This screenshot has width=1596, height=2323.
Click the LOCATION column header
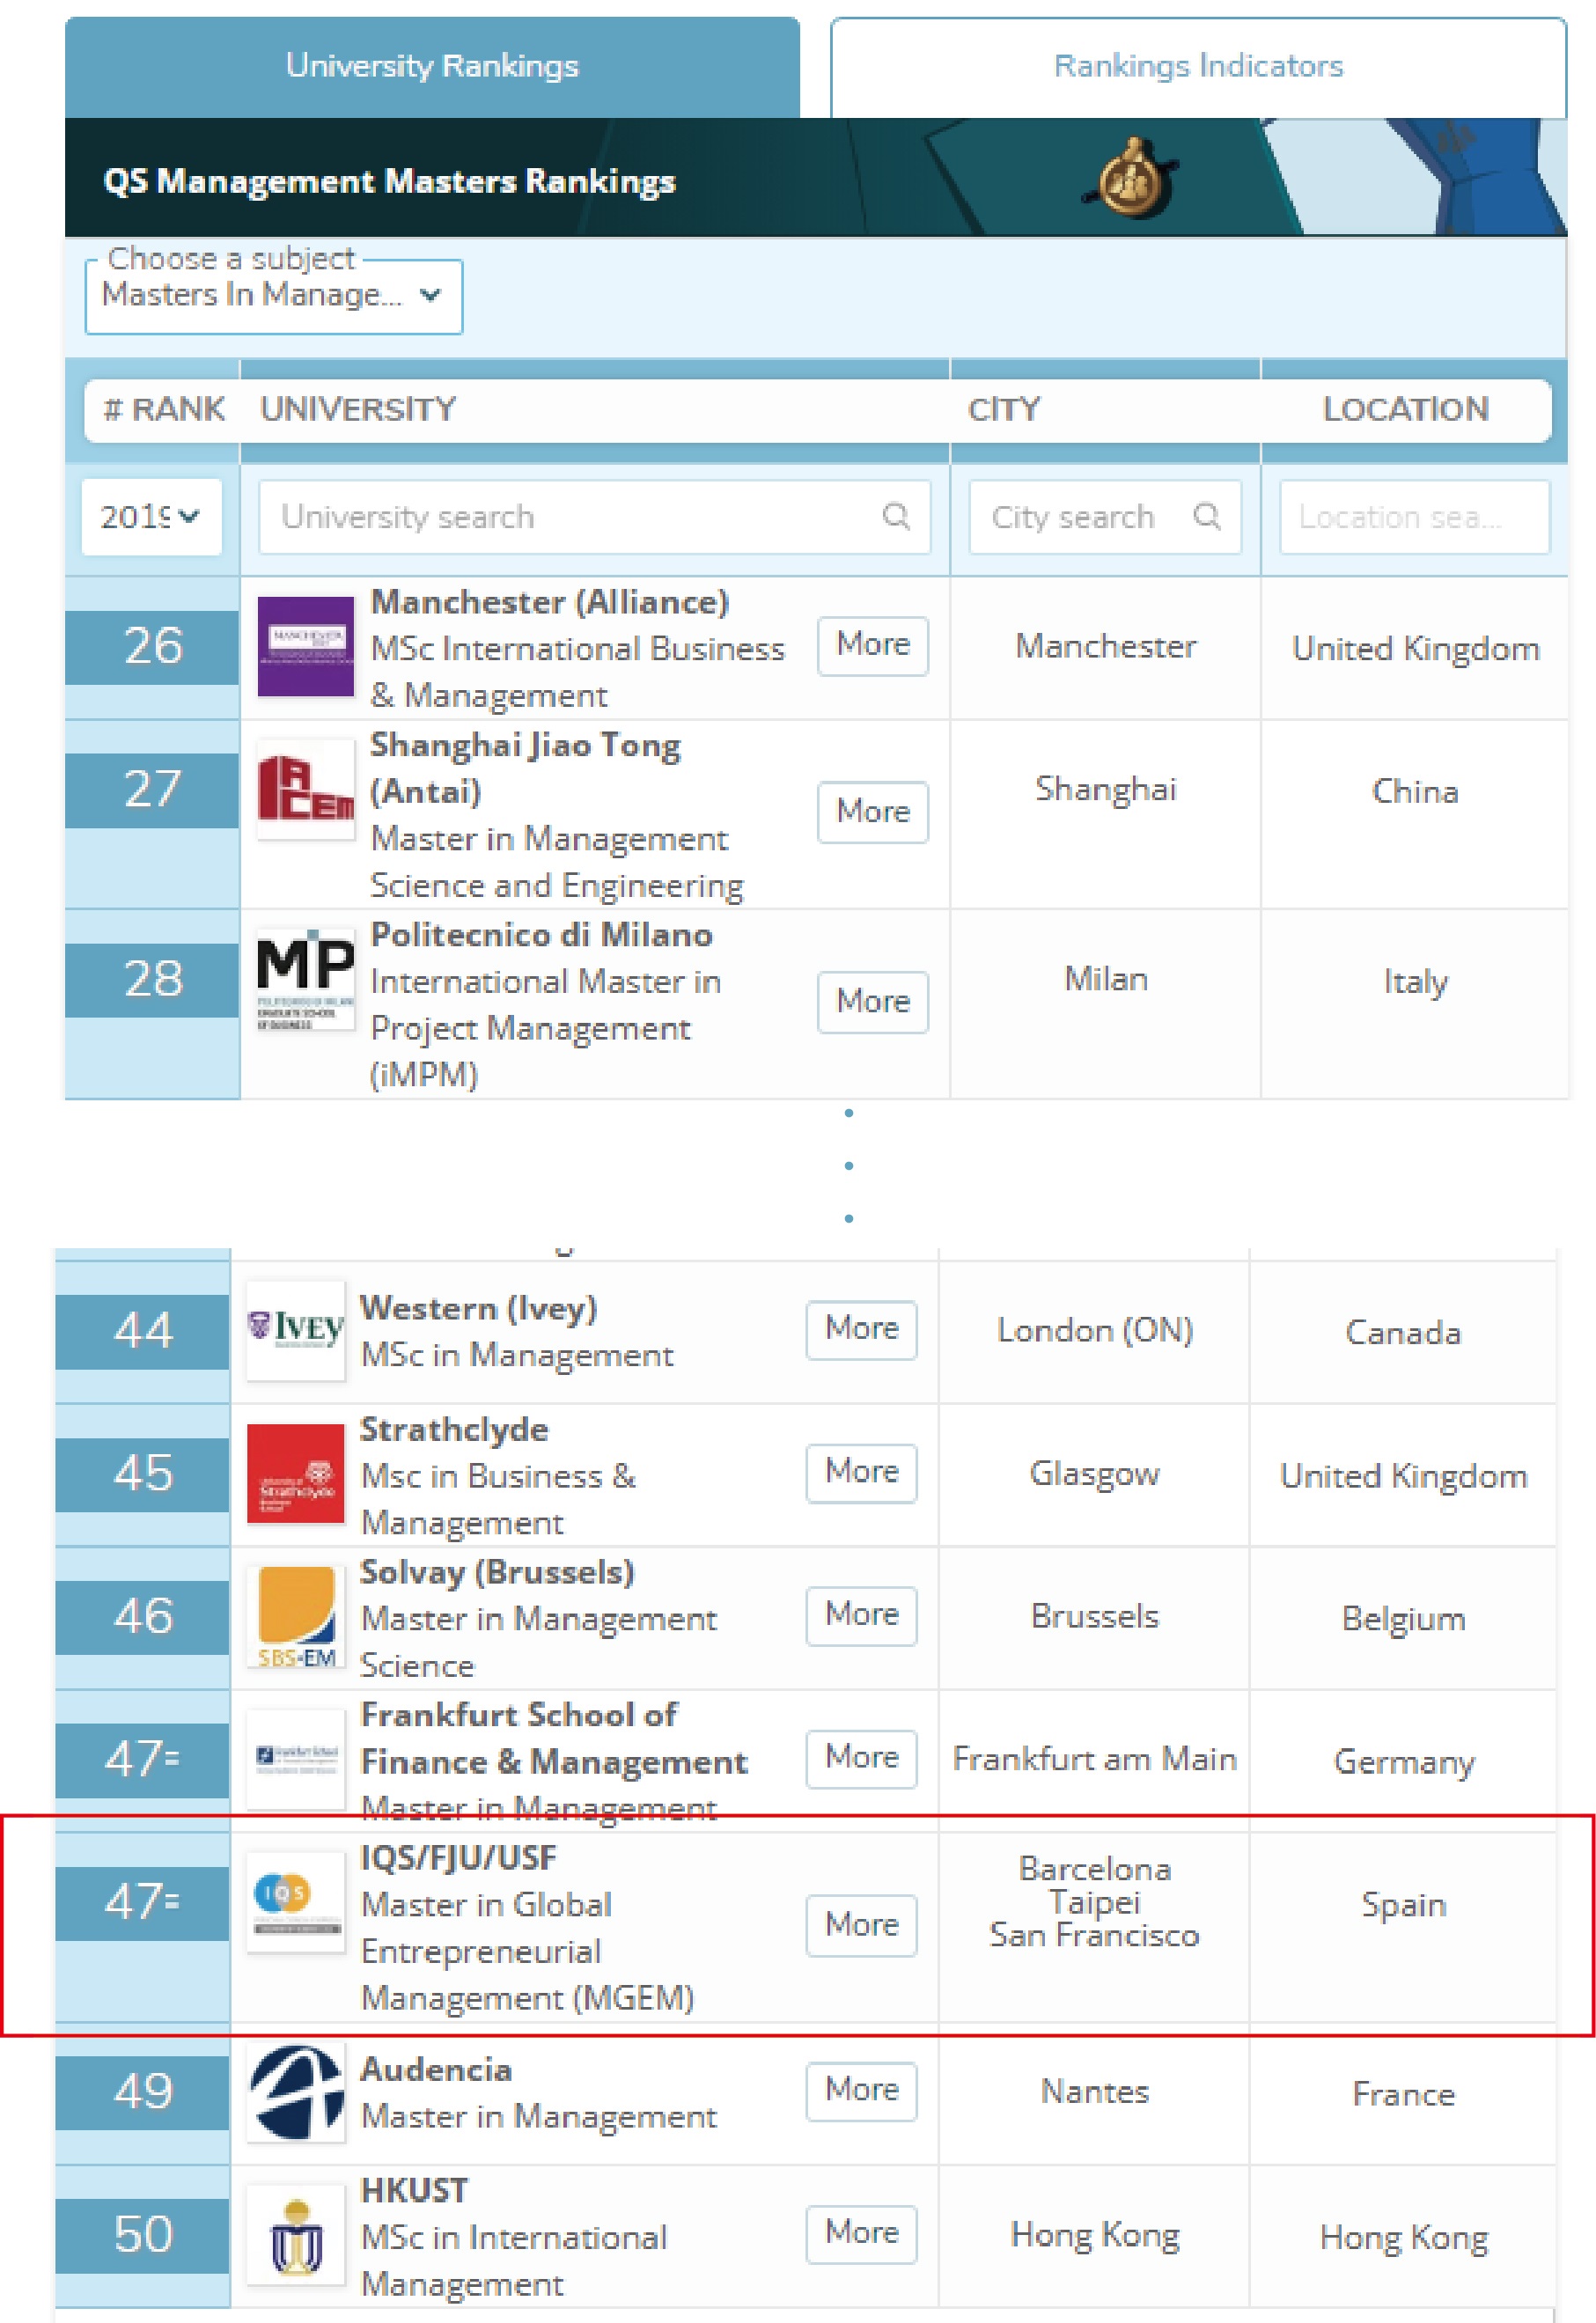1406,409
